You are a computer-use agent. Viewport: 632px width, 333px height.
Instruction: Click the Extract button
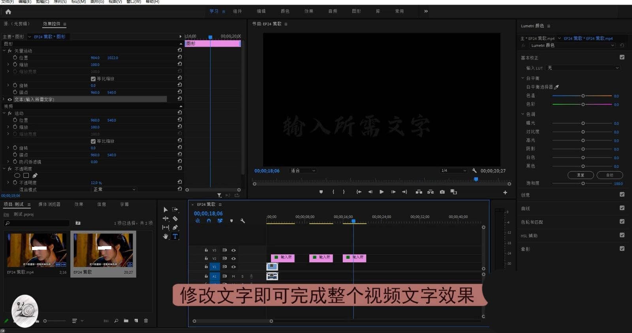[x=431, y=192]
